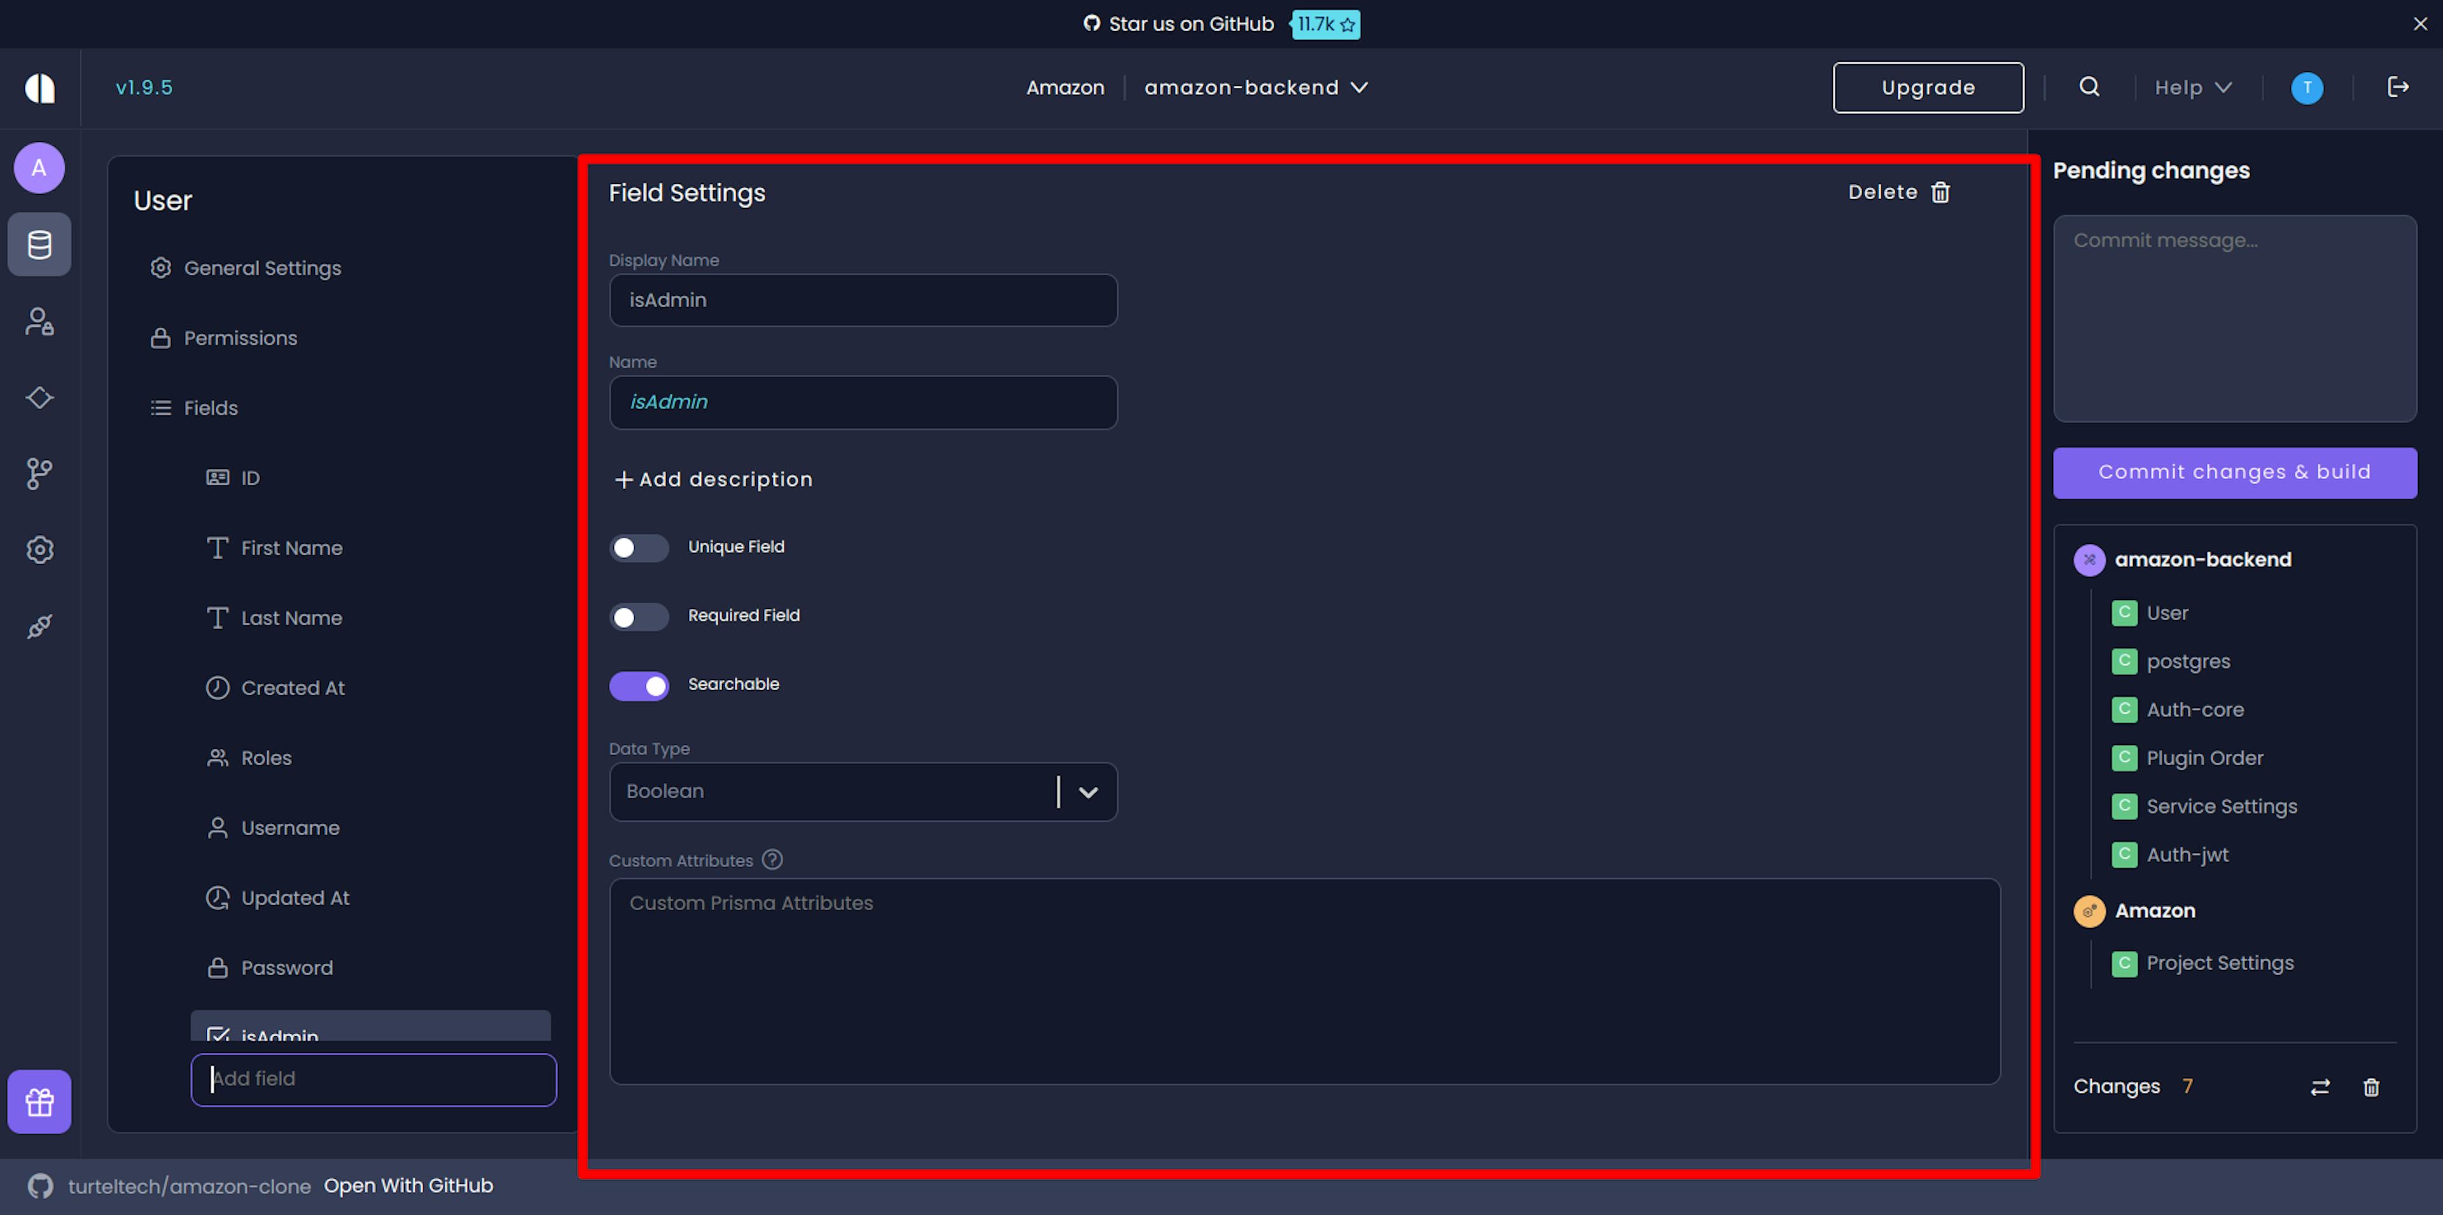
Task: Click the Add field input box
Action: (373, 1080)
